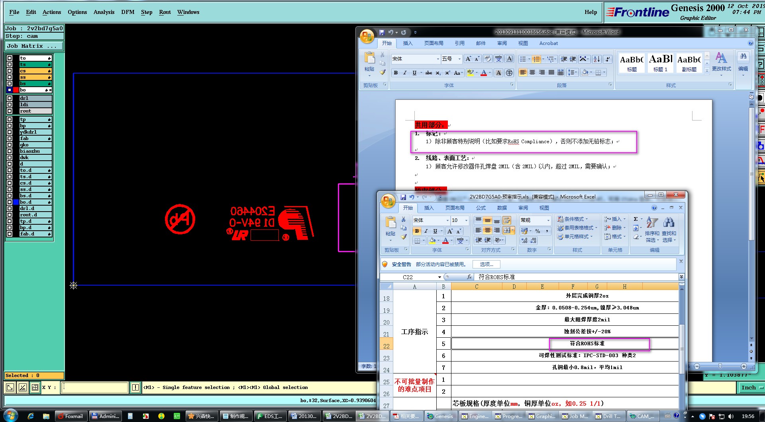Toggle checkbox for layer 'rout'
Viewport: 765px width, 422px height.
[x=10, y=111]
